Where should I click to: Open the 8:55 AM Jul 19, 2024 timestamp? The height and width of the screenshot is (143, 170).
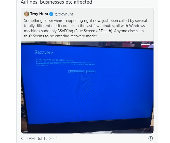[39, 139]
